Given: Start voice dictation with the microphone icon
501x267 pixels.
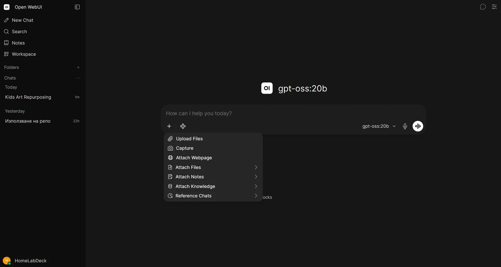Looking at the screenshot, I should (405, 126).
